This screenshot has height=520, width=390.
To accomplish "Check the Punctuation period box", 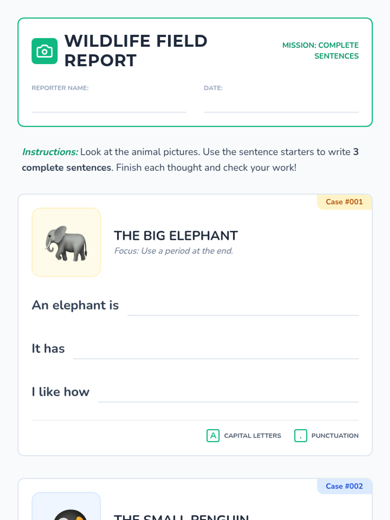I will 301,435.
